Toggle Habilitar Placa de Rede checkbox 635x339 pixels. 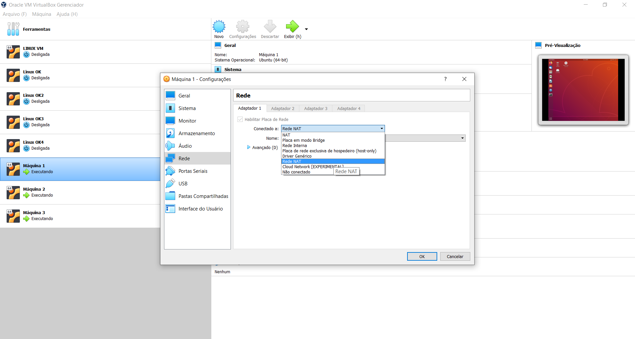[240, 119]
